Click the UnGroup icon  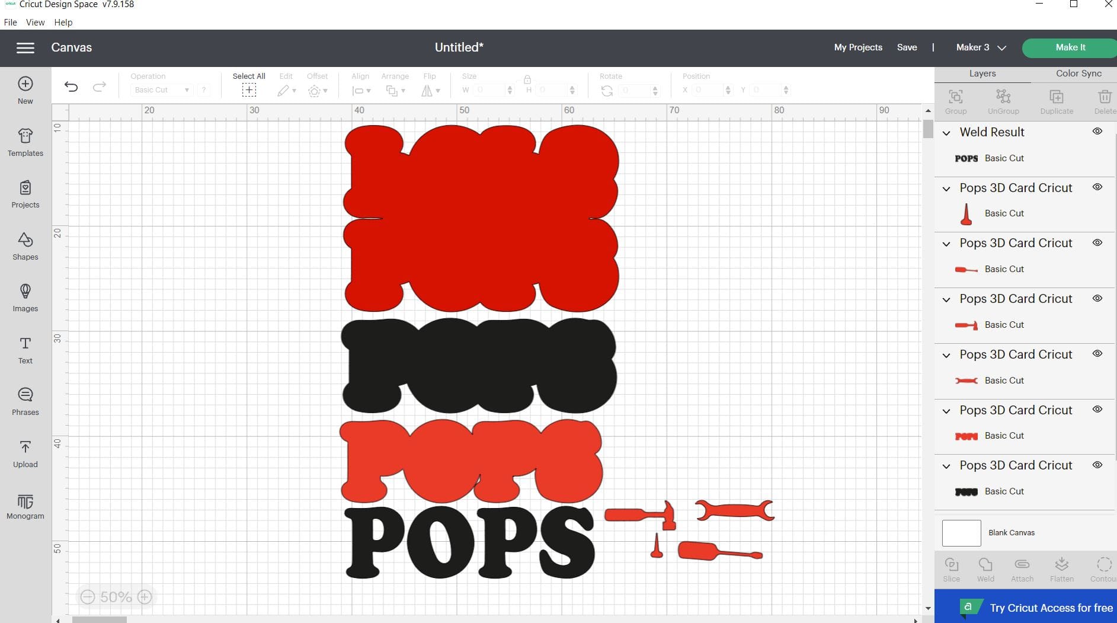[x=1003, y=101]
